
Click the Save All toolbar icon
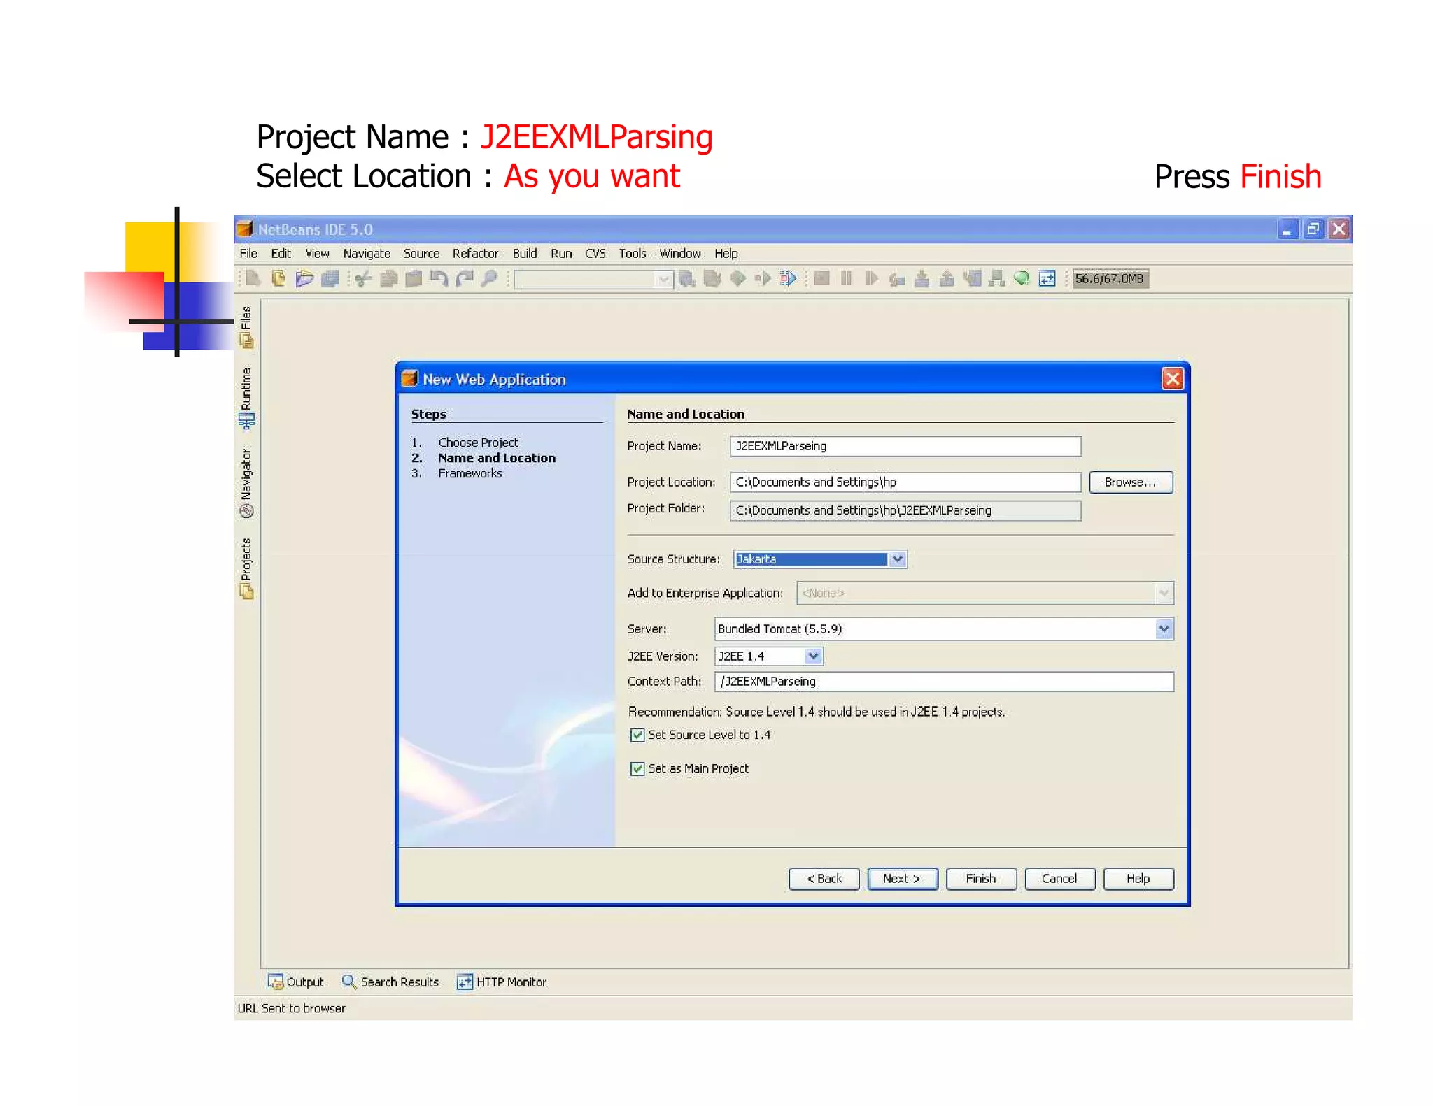click(x=330, y=279)
